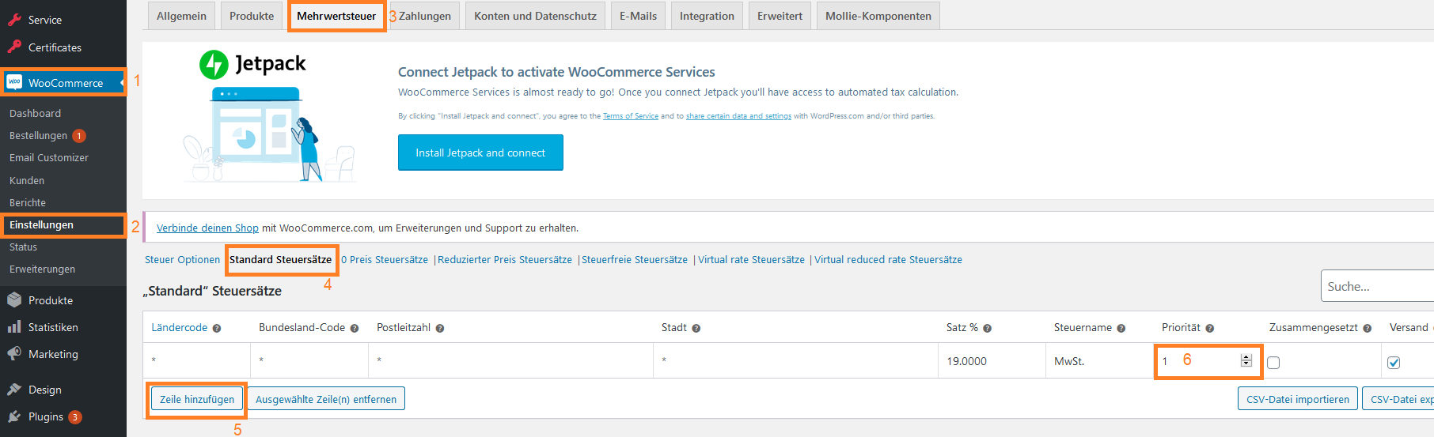Click the Suche search field
The image size is (1434, 437).
point(1377,286)
